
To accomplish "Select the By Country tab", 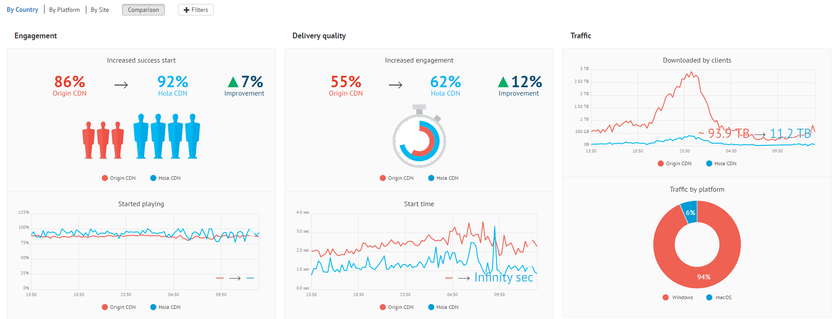I will (22, 10).
